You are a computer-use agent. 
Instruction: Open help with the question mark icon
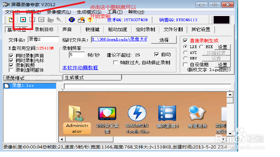(x=90, y=20)
